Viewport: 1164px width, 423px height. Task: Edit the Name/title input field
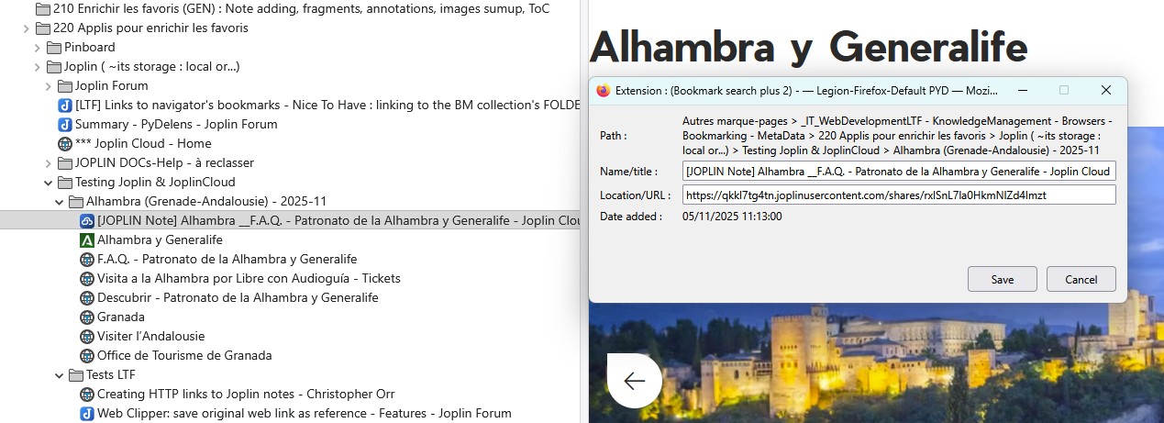coord(899,171)
